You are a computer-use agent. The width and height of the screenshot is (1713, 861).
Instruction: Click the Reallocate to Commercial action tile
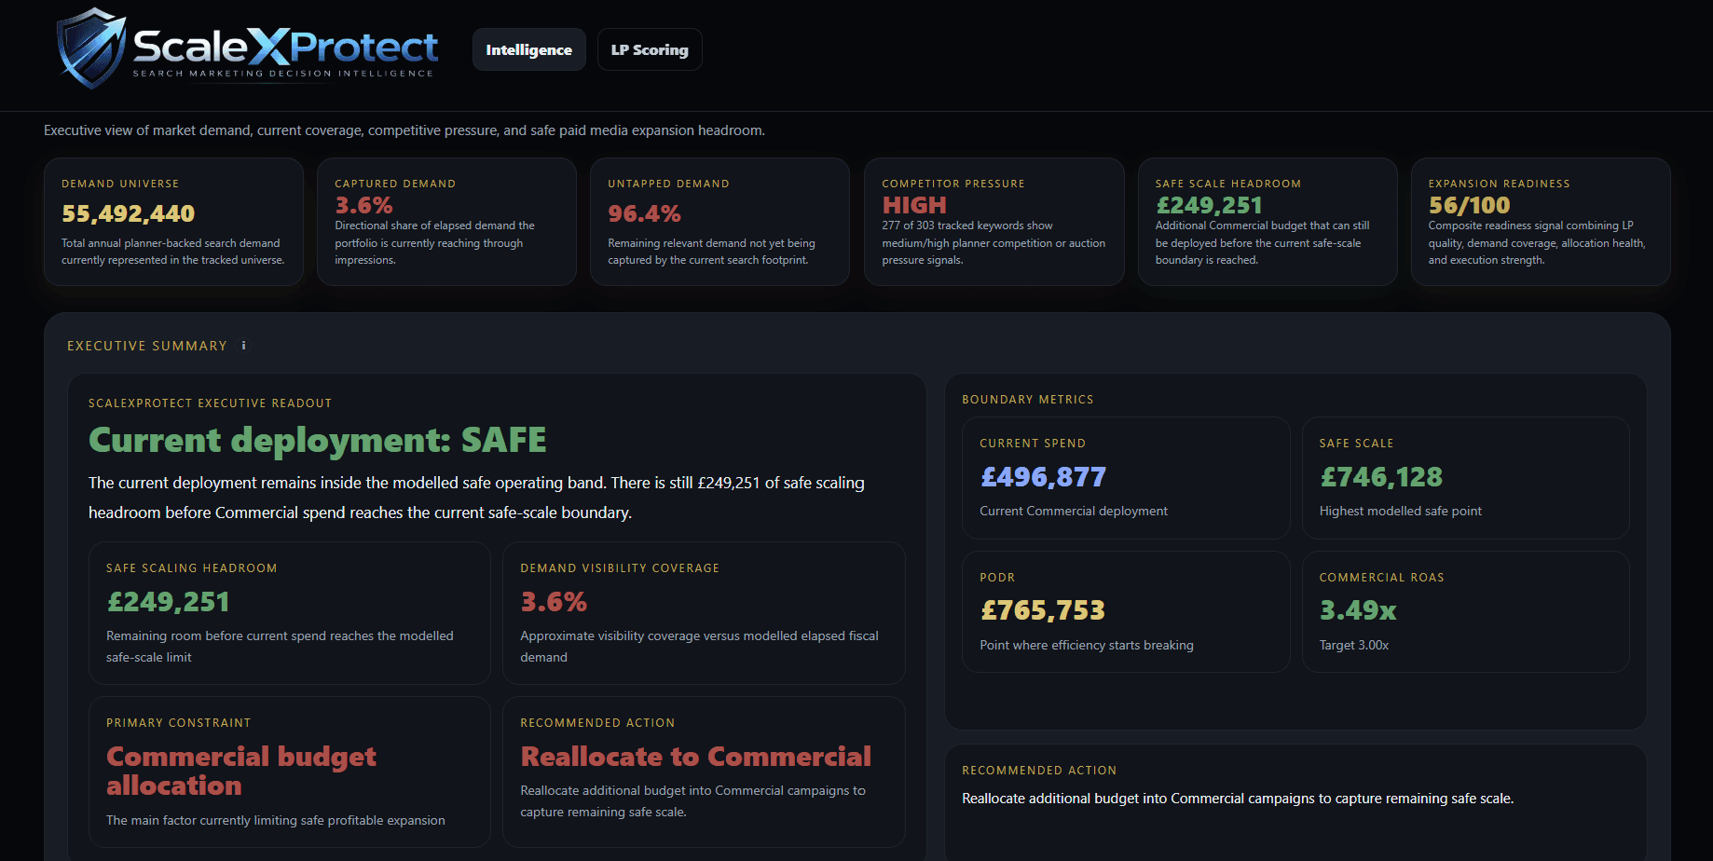[x=704, y=772]
